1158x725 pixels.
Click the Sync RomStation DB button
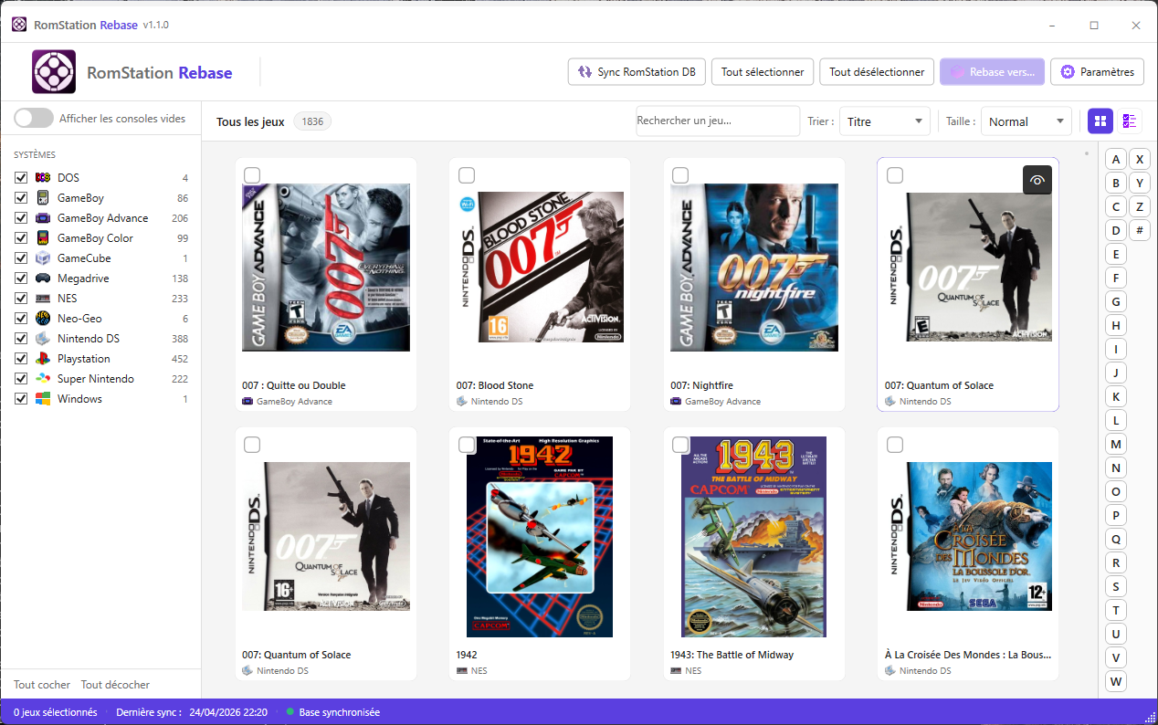pyautogui.click(x=637, y=72)
